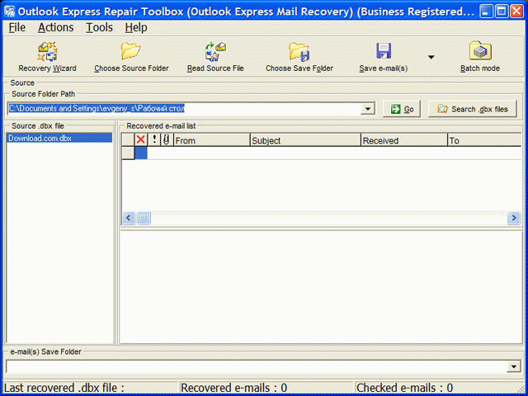Open the Source Folder Path dropdown
Viewport: 528px width, 396px height.
pos(368,109)
